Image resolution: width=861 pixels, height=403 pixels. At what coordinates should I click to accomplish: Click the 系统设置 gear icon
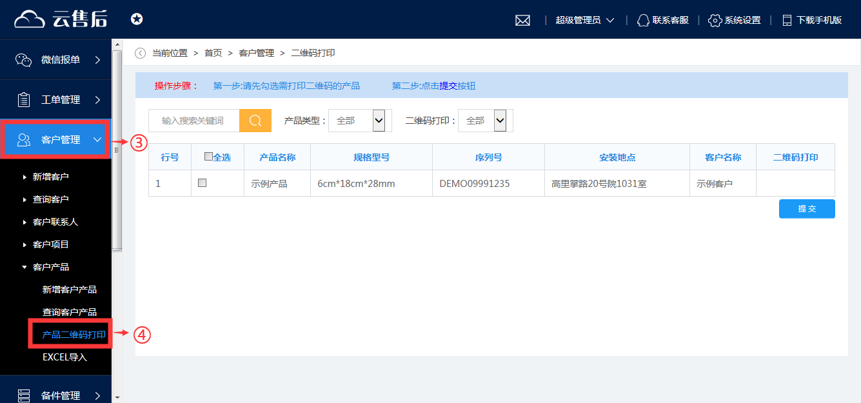715,20
